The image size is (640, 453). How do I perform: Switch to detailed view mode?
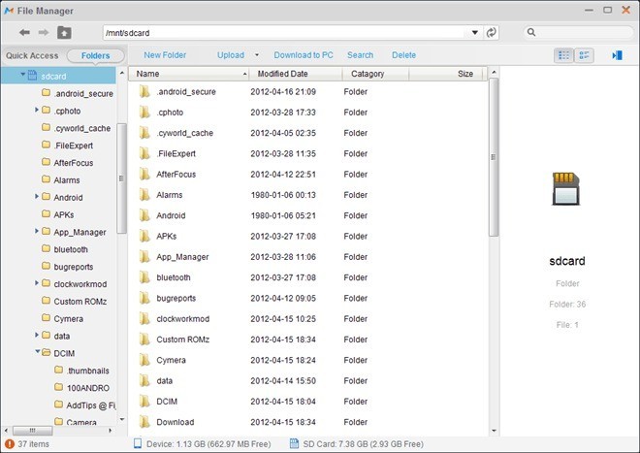coord(584,55)
